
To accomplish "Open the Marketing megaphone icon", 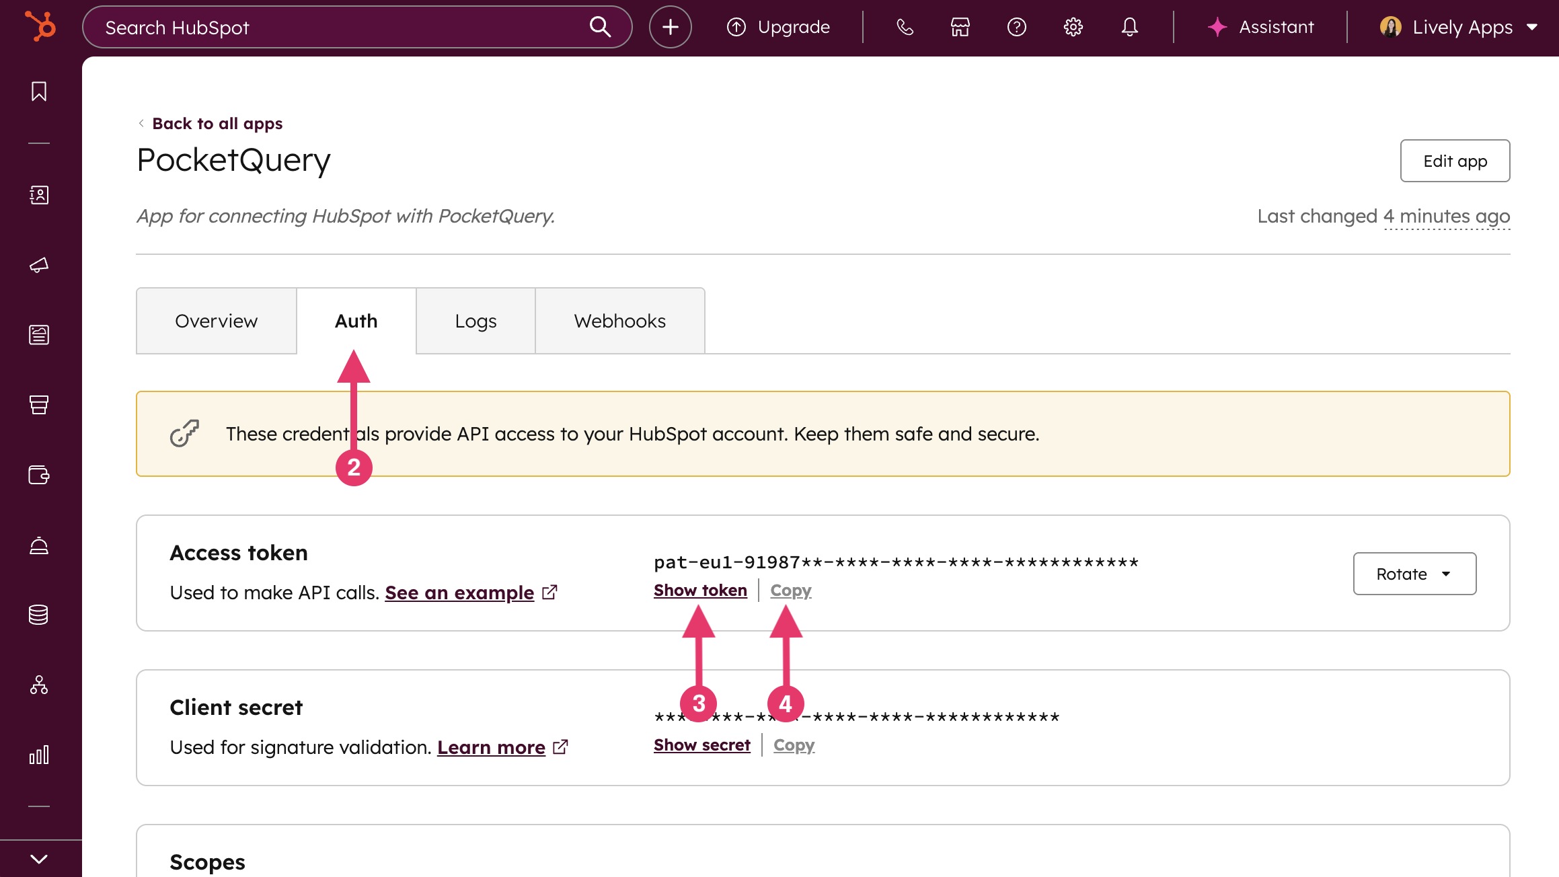I will coord(38,264).
